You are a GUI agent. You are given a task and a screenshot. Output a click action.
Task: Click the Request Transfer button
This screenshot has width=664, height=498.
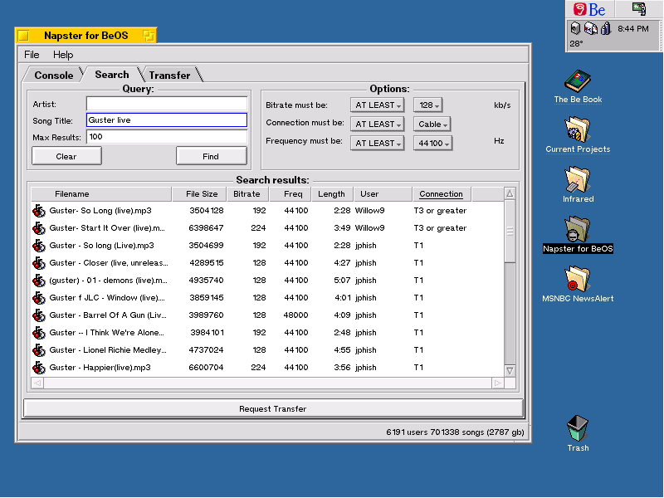[272, 408]
